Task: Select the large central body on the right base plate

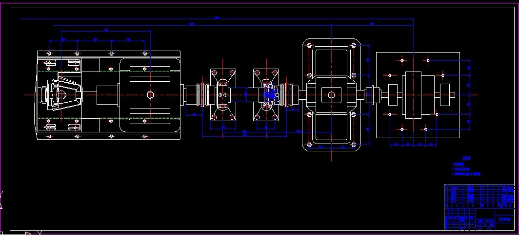Action: point(413,95)
